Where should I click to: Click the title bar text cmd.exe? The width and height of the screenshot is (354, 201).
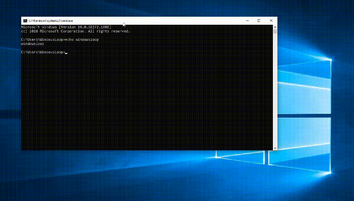pos(51,21)
